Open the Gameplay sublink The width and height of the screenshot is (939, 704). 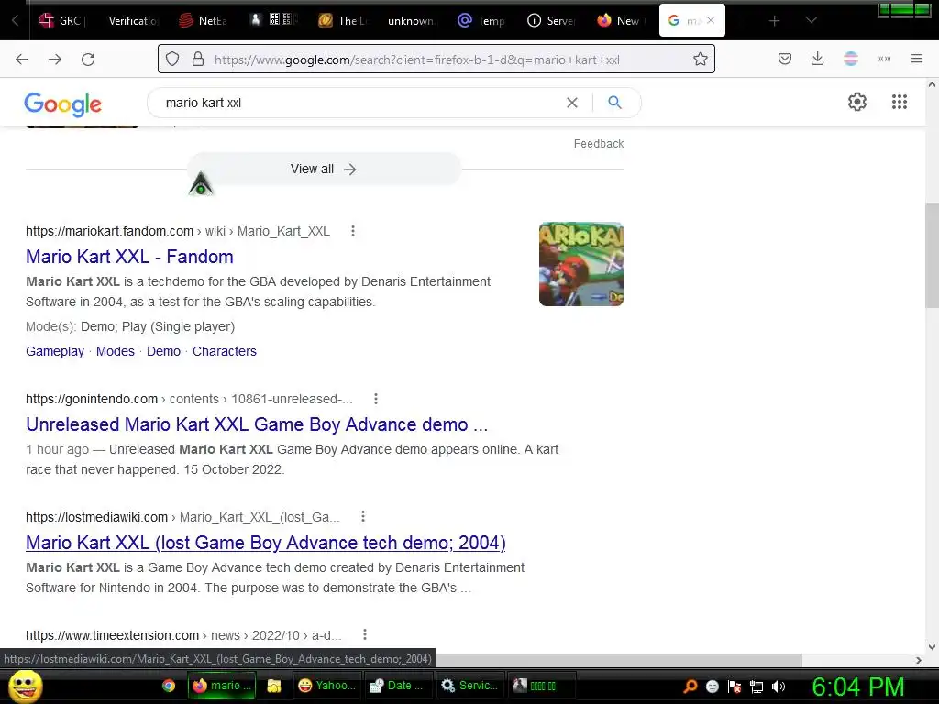tap(55, 351)
